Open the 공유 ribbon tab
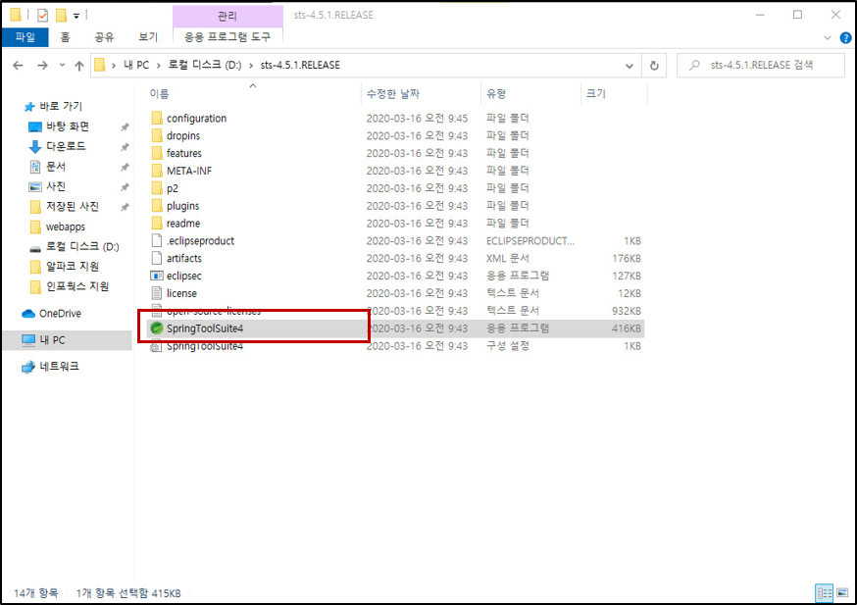The width and height of the screenshot is (857, 605). (104, 37)
